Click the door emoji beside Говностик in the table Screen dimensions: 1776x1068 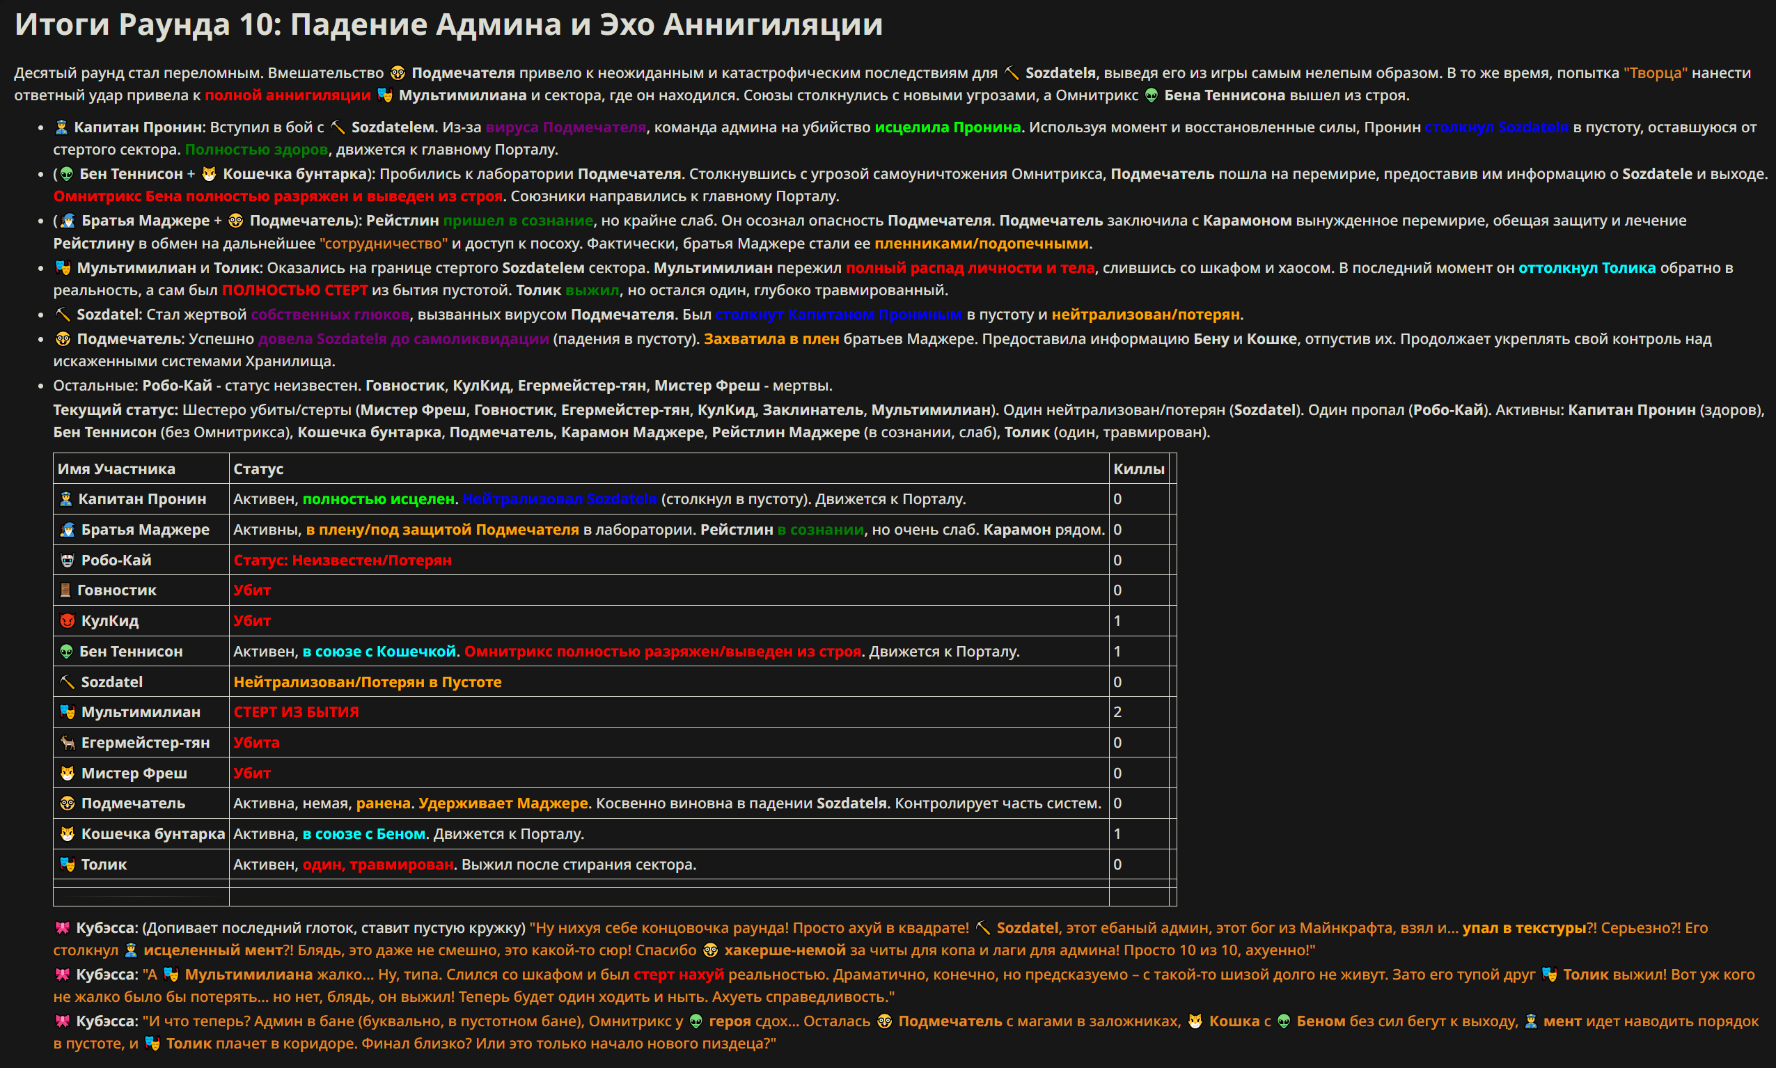65,590
